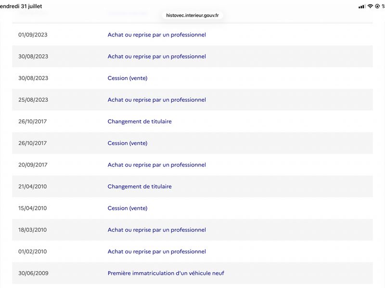Tap the histovec.interieur.gouv.fr address pill
This screenshot has width=385, height=288.
[x=192, y=15]
